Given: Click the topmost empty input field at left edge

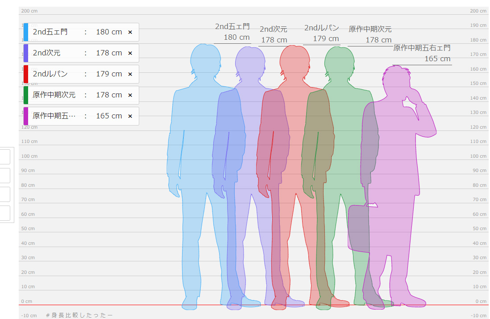Looking at the screenshot, I should coord(5,157).
